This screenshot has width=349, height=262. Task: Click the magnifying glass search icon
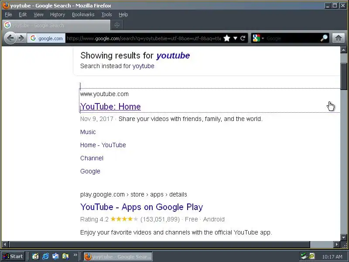coord(324,38)
